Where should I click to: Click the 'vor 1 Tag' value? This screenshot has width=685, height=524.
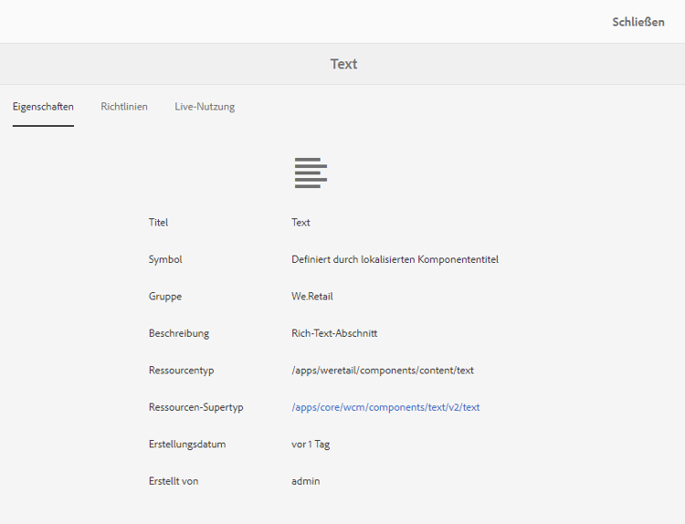click(311, 444)
